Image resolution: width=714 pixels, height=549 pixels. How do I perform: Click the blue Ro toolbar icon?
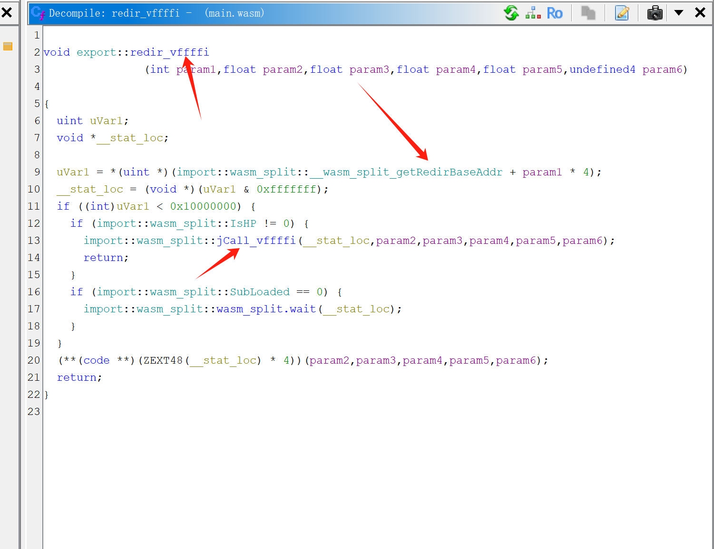click(555, 13)
